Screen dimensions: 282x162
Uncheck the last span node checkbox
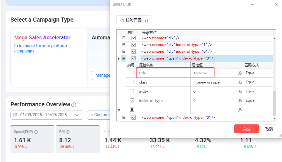tap(134, 118)
